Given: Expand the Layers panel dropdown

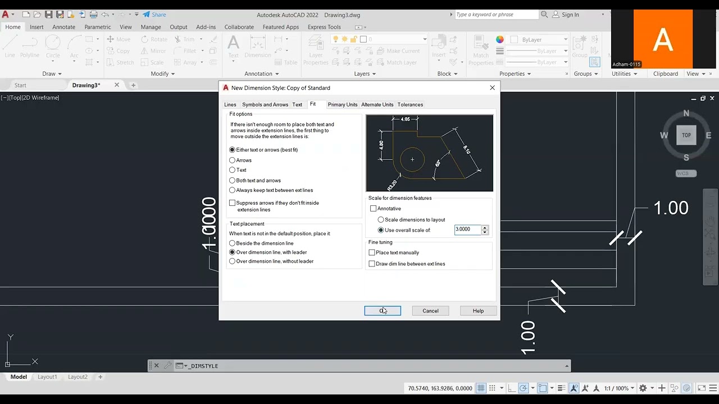Looking at the screenshot, I should (365, 74).
